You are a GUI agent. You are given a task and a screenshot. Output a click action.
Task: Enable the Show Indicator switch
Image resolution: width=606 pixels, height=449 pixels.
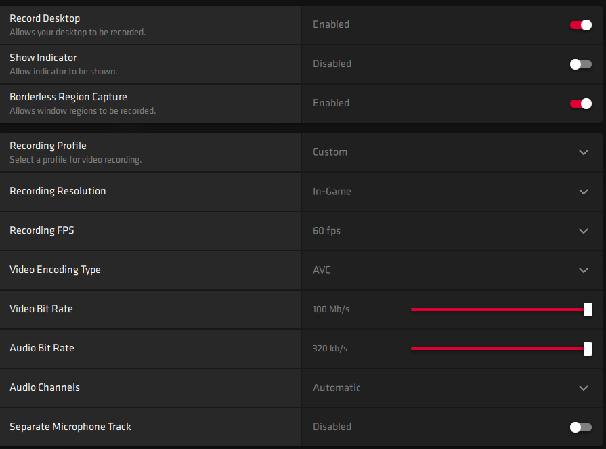580,64
